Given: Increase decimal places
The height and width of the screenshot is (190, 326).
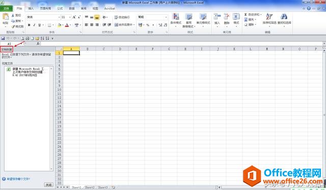Looking at the screenshot, I should click(160, 25).
